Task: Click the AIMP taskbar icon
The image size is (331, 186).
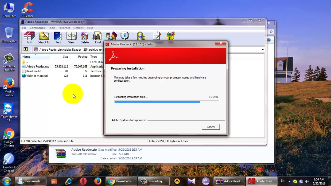Action: 177,181
